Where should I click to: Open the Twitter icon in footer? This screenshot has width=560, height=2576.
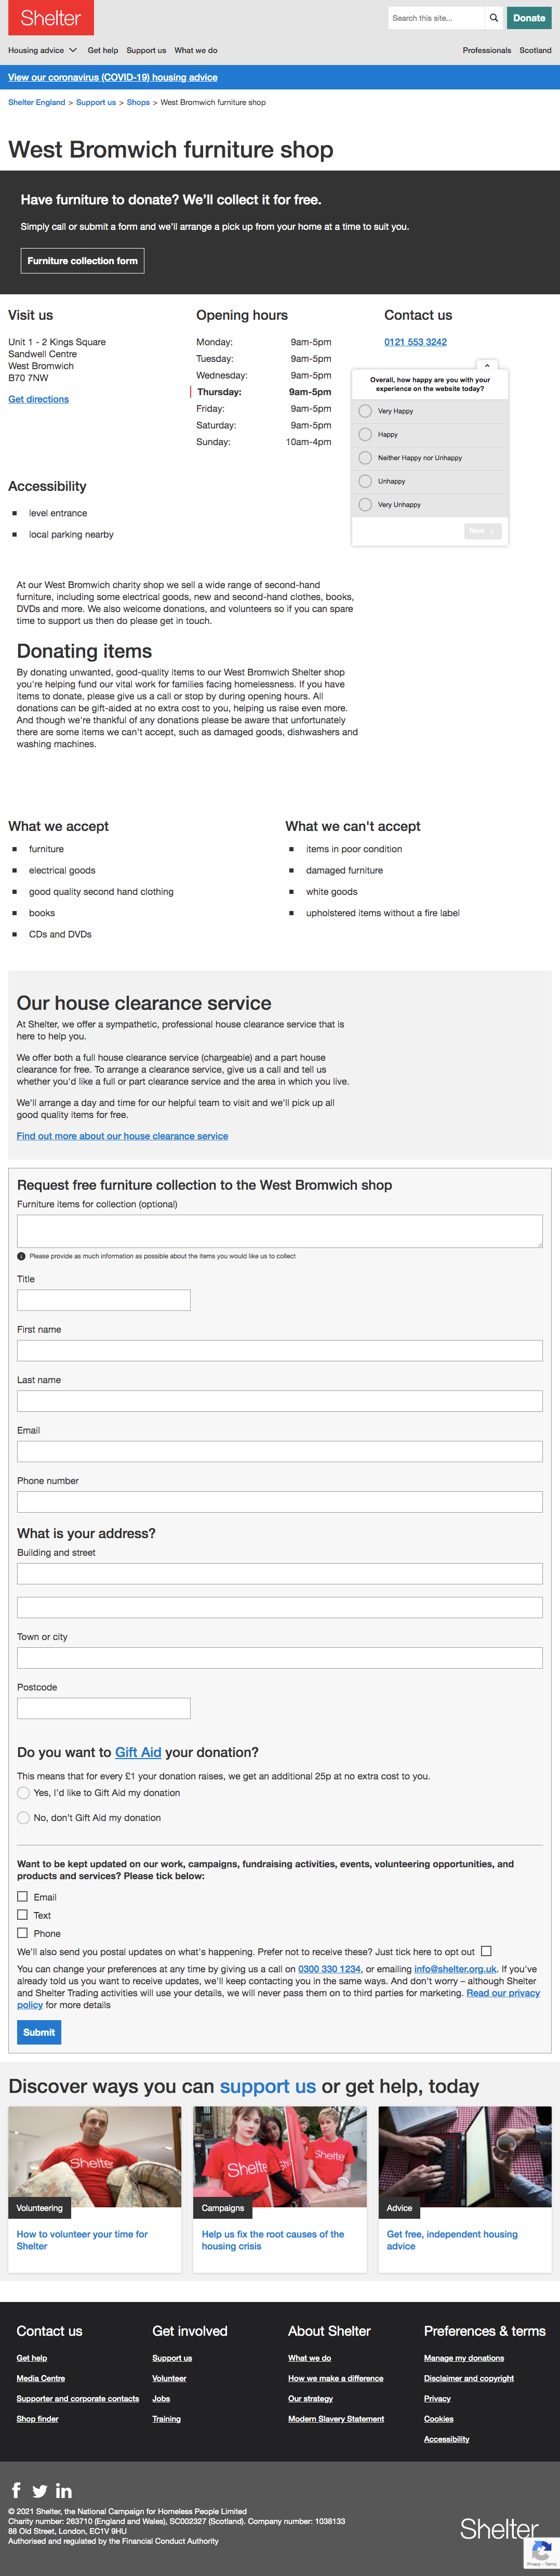tap(40, 2491)
